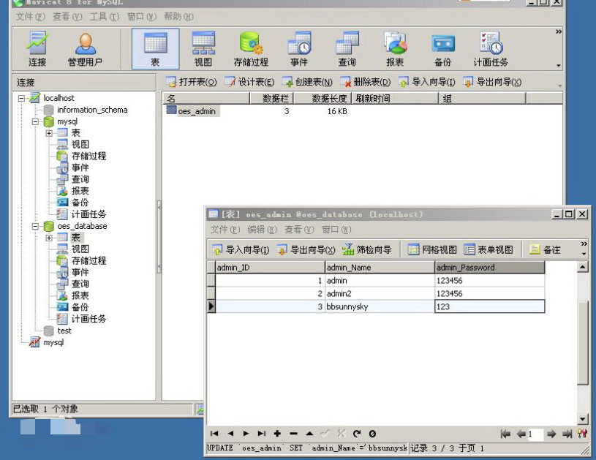Open 备注 memo button
The height and width of the screenshot is (460, 596).
(545, 250)
